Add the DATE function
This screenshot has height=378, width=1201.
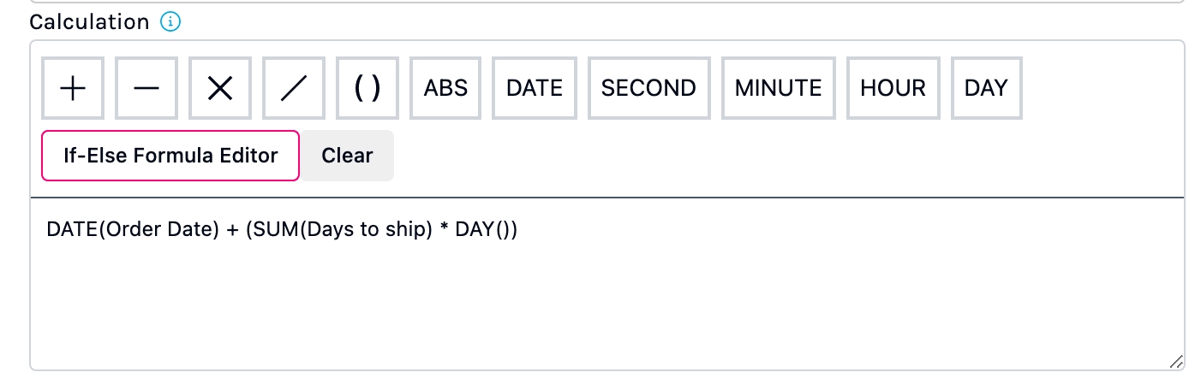tap(535, 88)
